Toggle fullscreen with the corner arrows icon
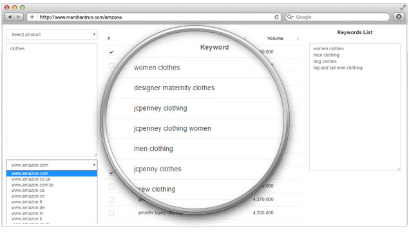The width and height of the screenshot is (409, 235). [x=403, y=7]
